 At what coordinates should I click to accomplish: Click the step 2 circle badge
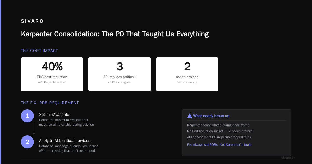(27, 142)
